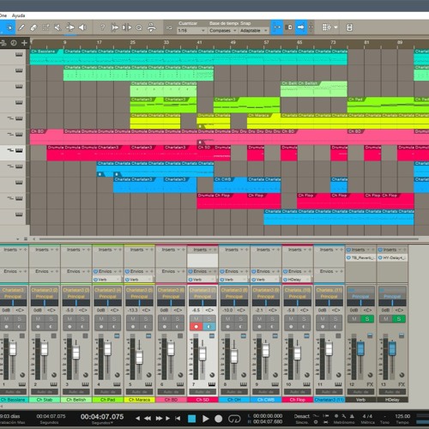This screenshot has height=429, width=429.
Task: Click the question mark help icon
Action: 102,27
